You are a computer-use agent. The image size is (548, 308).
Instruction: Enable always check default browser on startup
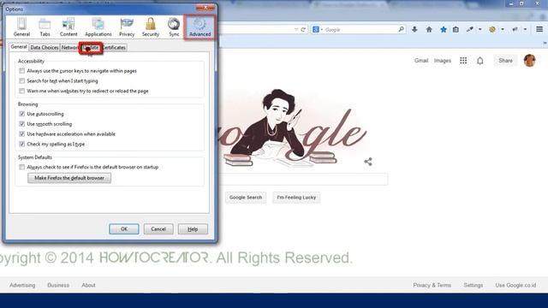[x=22, y=168]
